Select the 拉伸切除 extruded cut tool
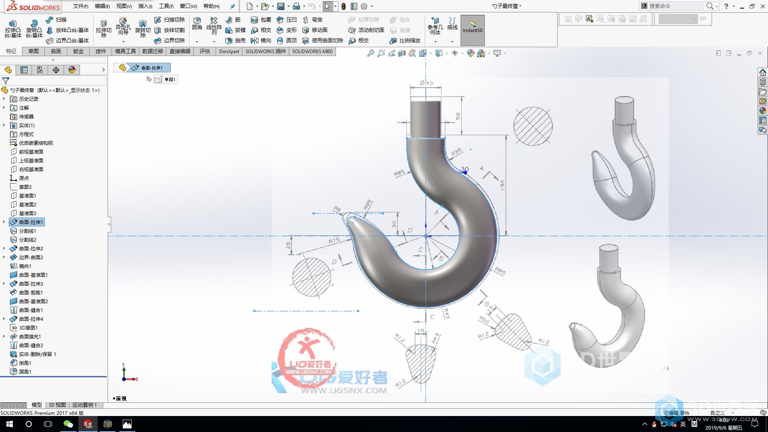 [x=104, y=29]
